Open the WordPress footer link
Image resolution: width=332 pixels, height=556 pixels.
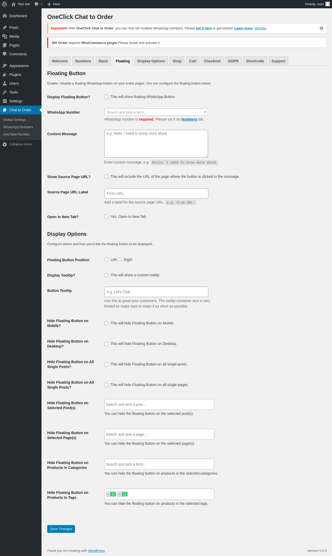coord(96,551)
